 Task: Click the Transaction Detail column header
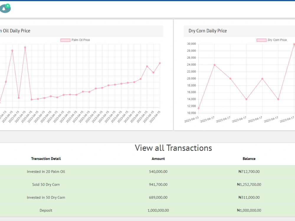coord(46,159)
